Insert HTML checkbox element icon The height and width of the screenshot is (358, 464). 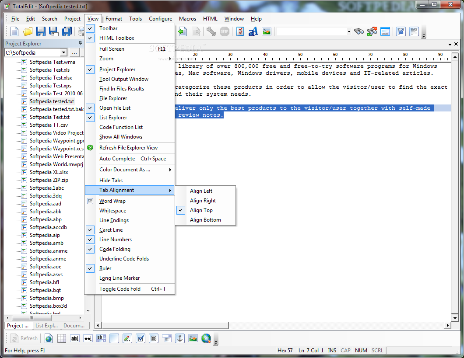click(141, 338)
